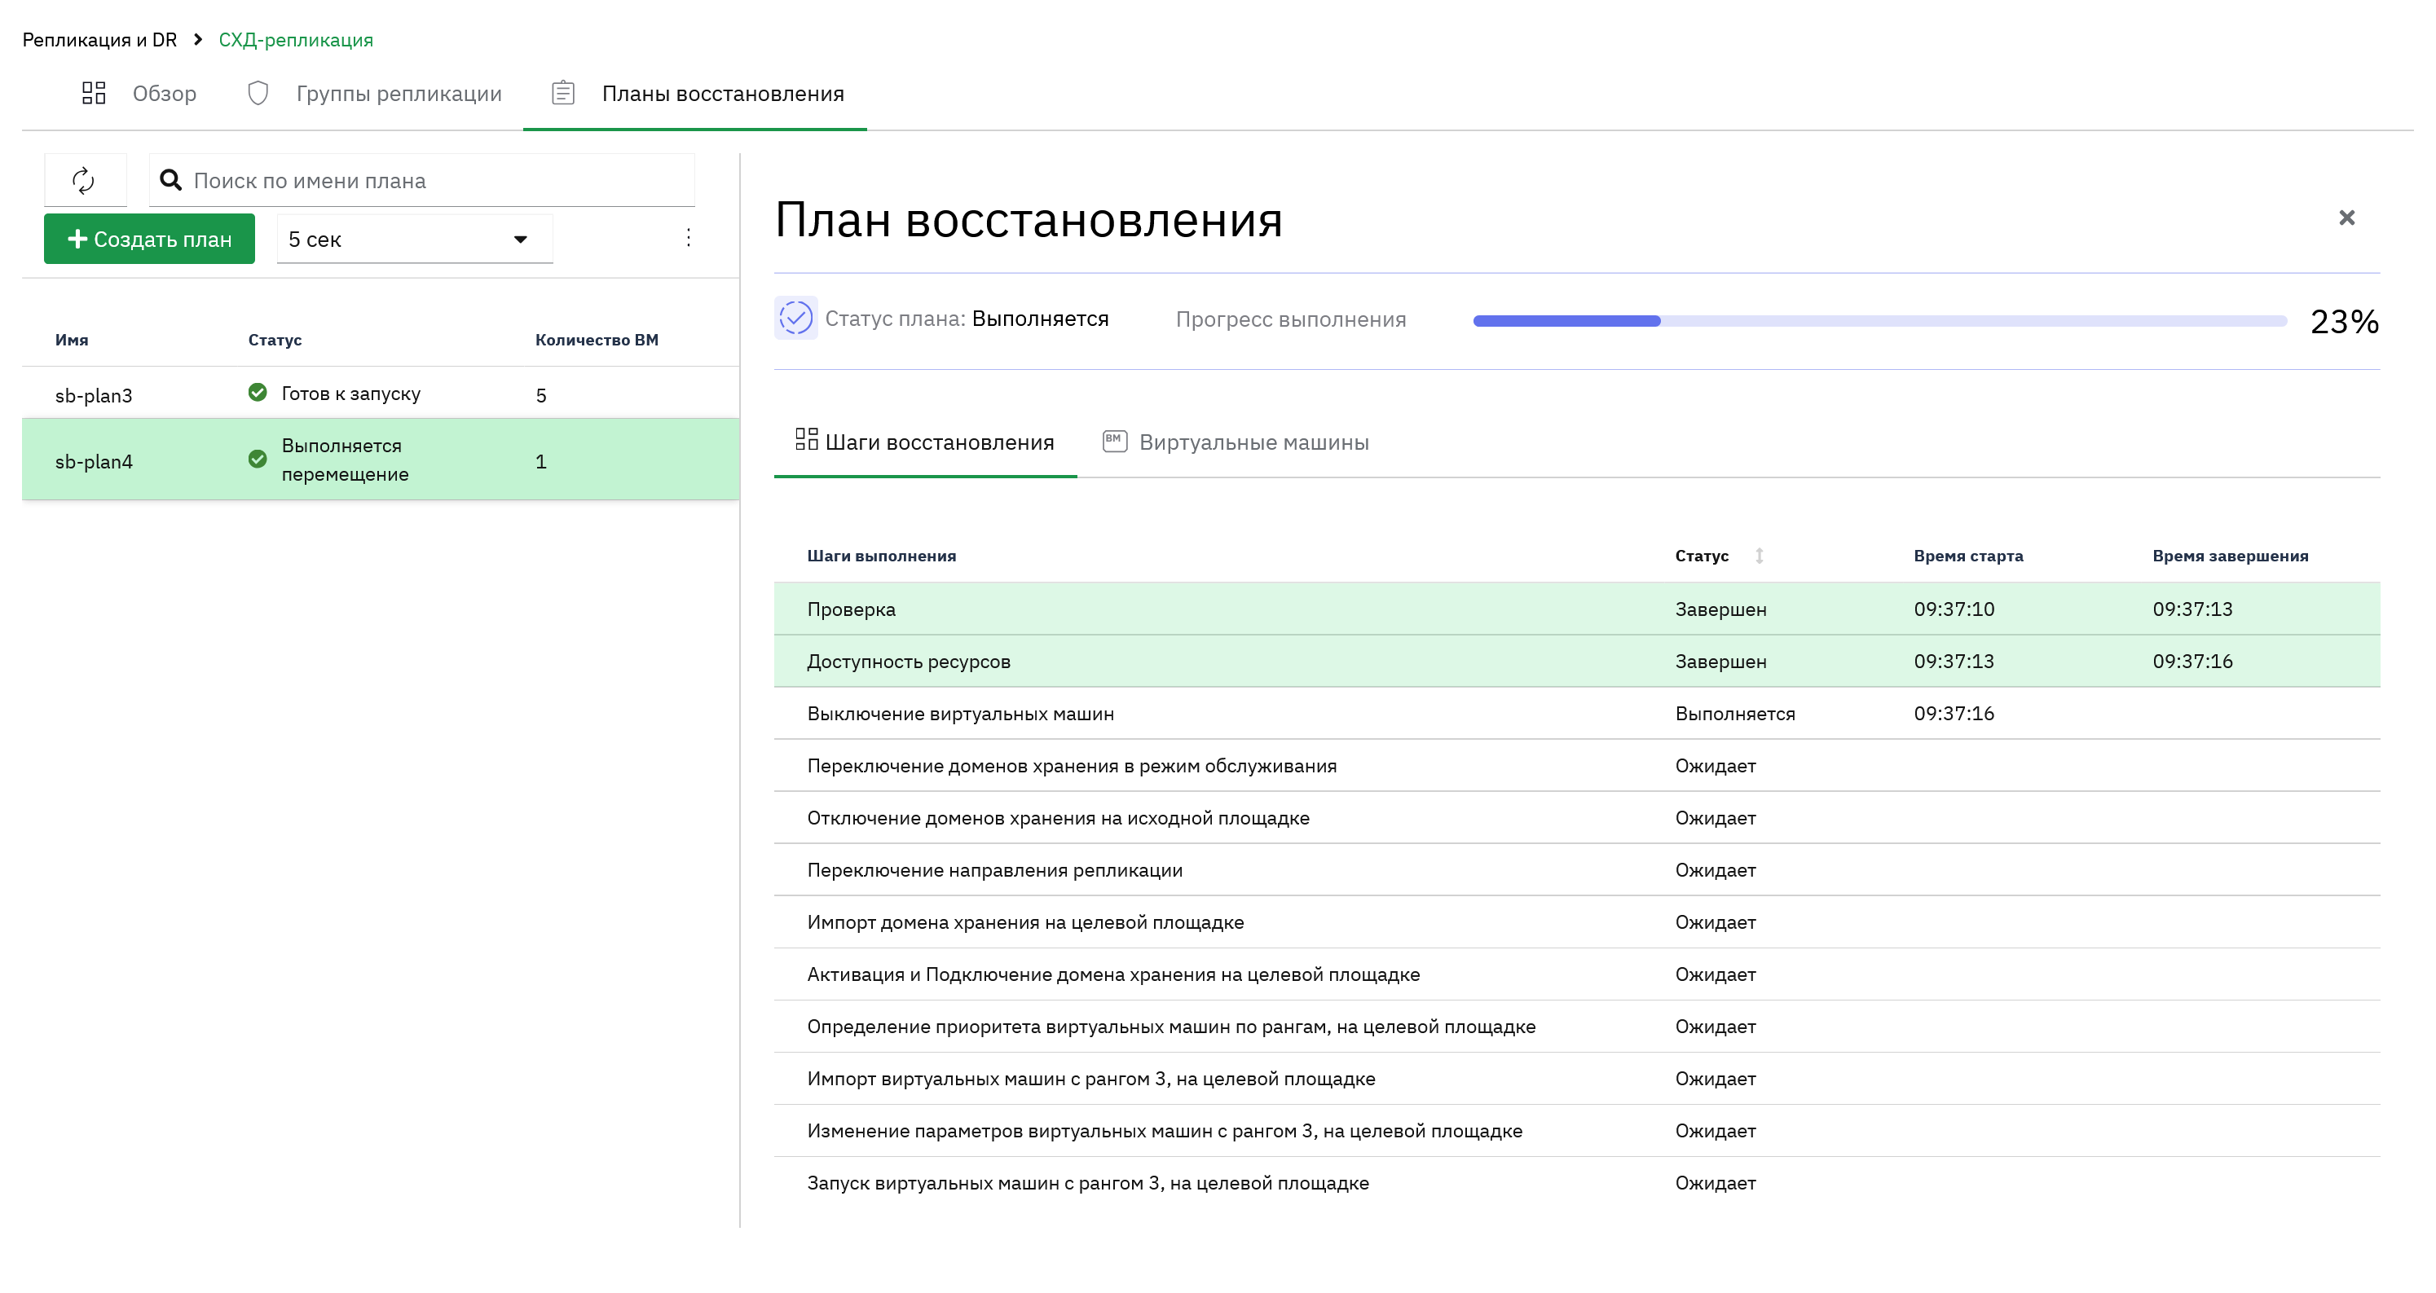Viewport: 2436px width, 1293px height.
Task: Click the Виртуальные машины VM icon
Action: pos(1115,442)
